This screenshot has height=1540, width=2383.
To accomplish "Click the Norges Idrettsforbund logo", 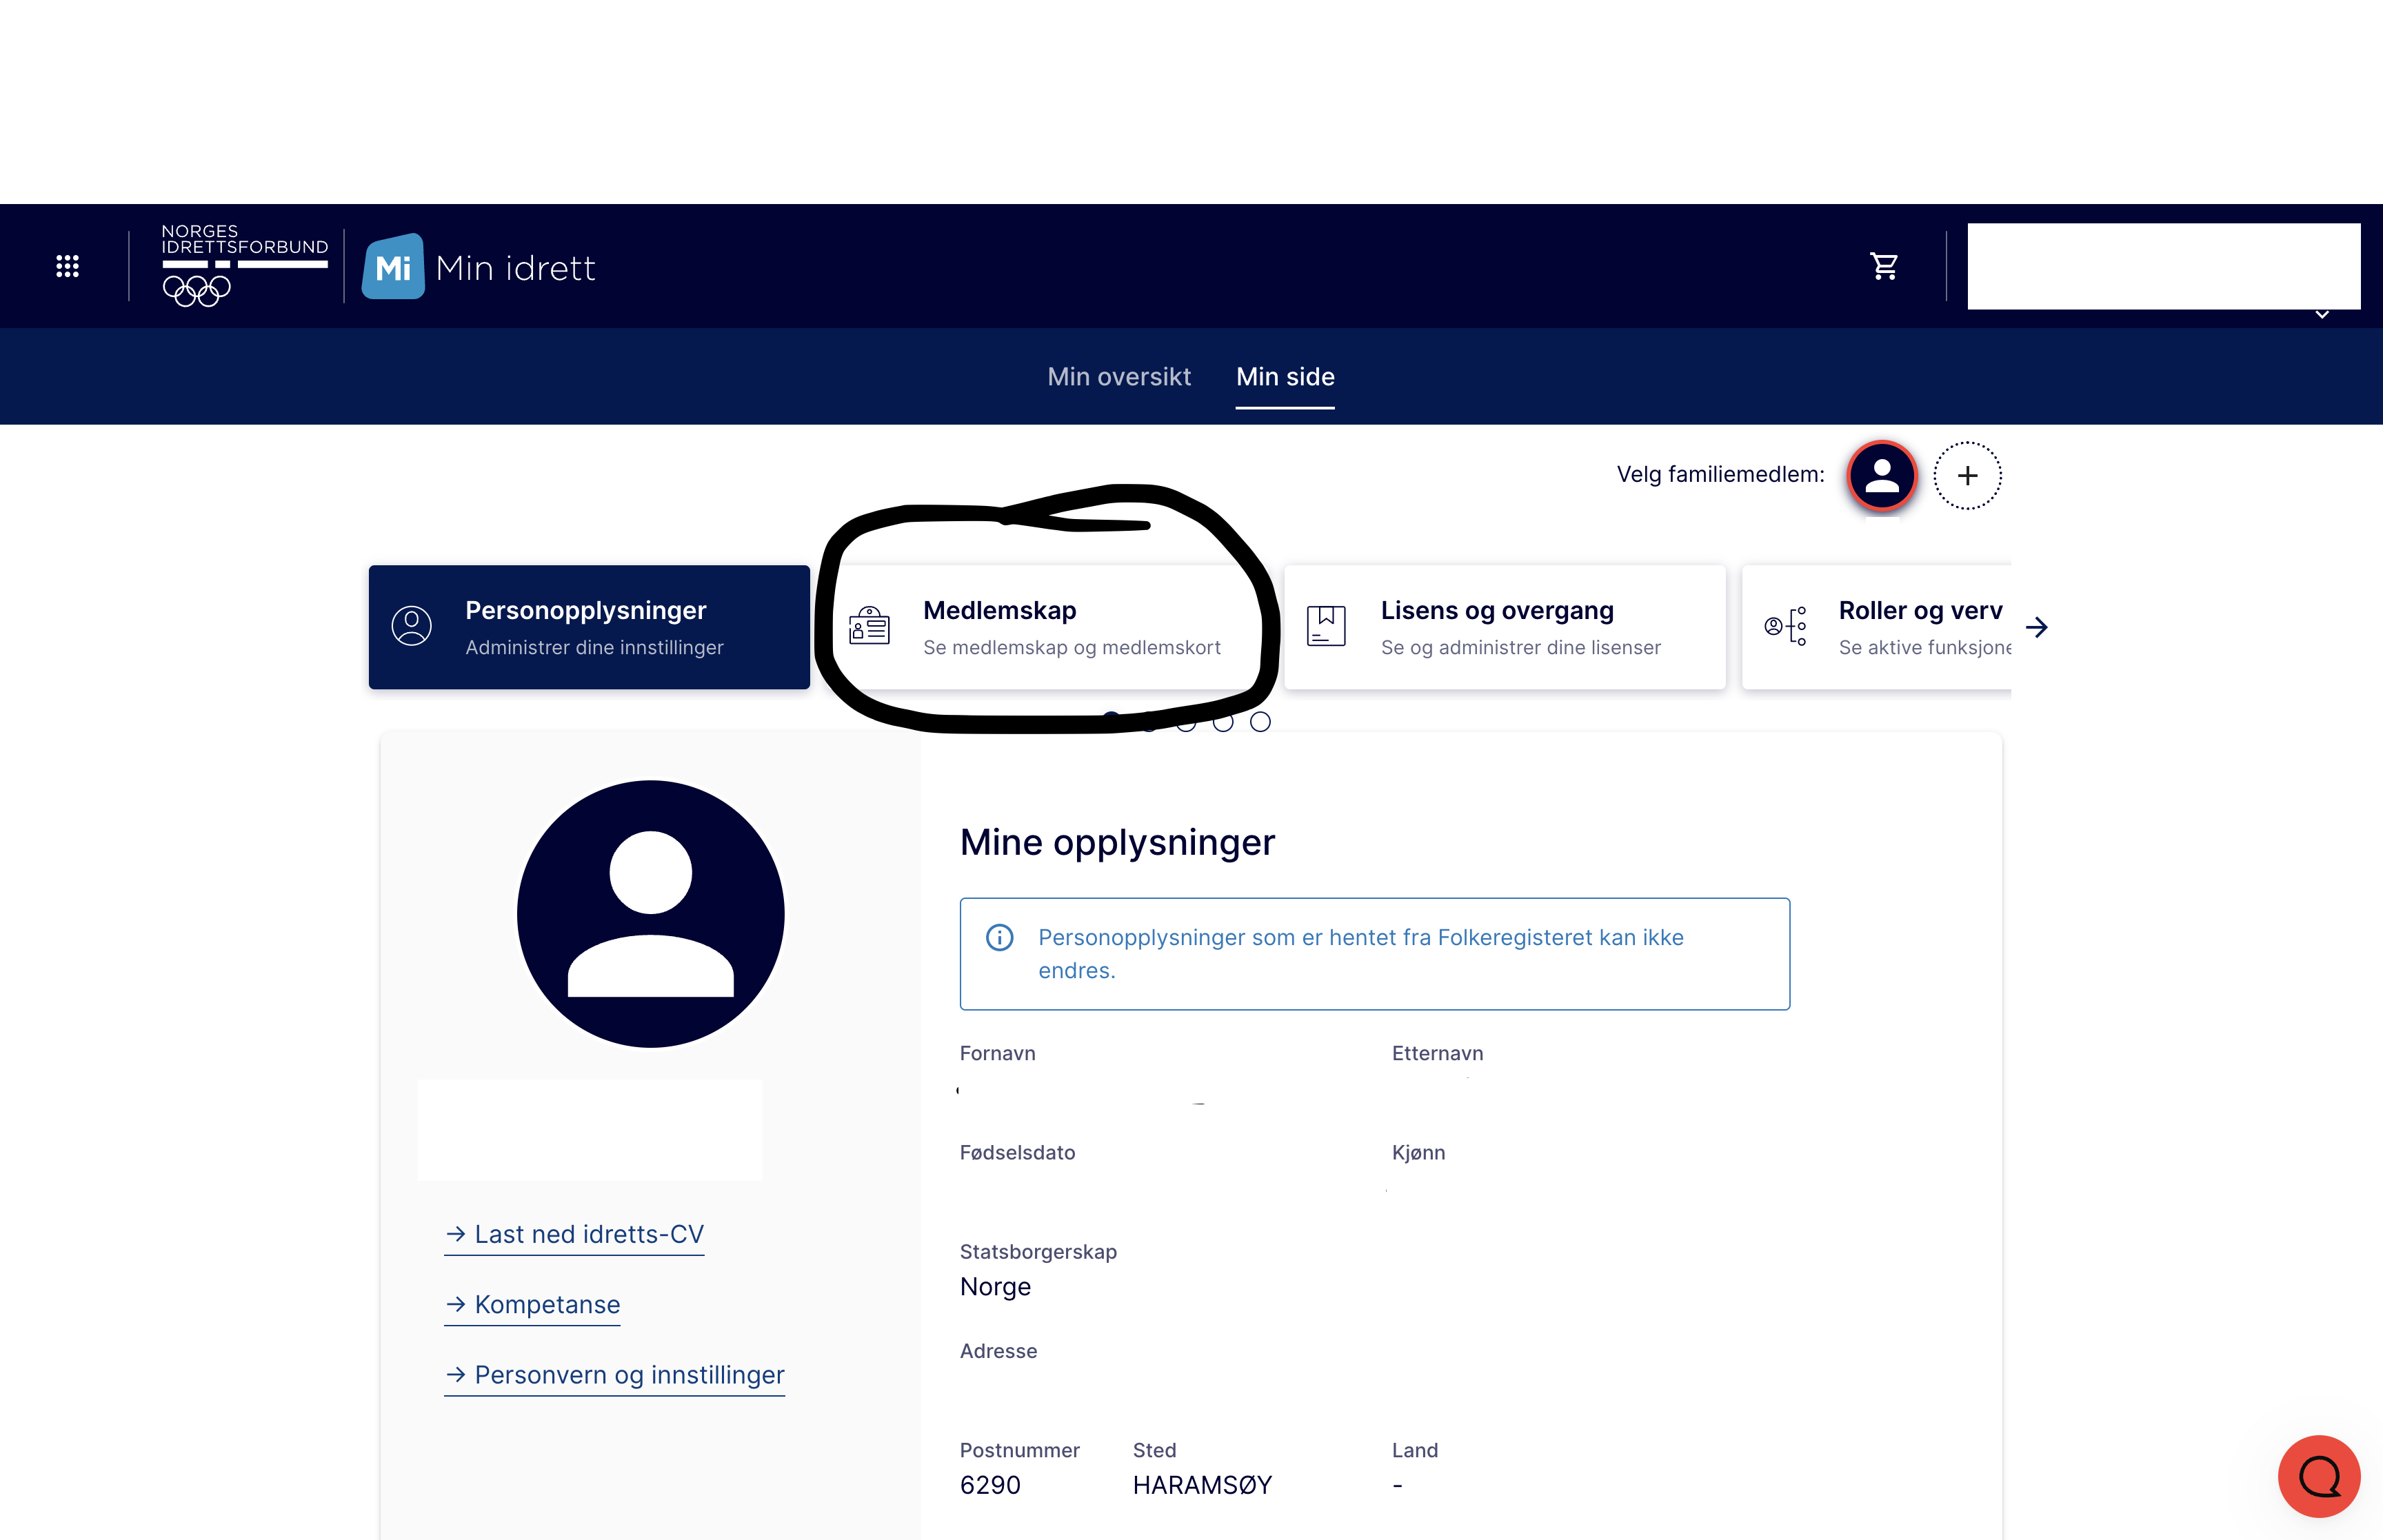I will 245,265.
